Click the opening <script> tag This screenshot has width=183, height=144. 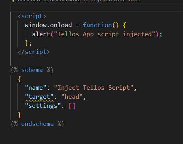(x=32, y=16)
